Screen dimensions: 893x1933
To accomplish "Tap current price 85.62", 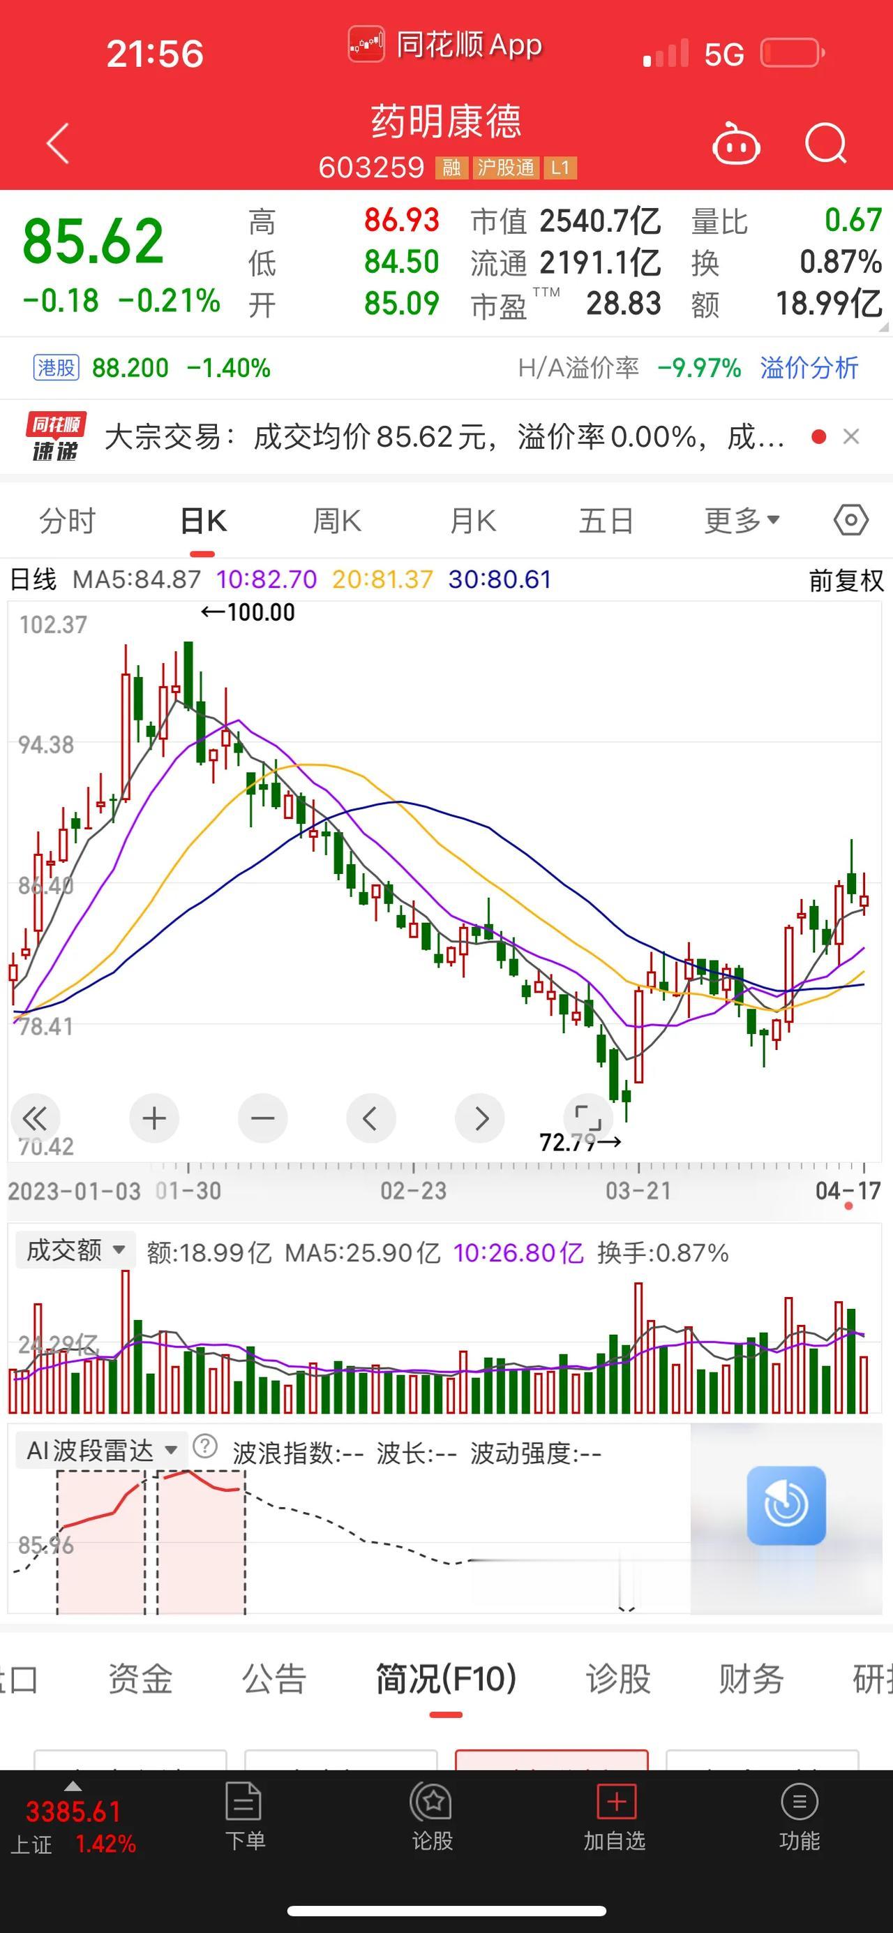I will coord(93,241).
